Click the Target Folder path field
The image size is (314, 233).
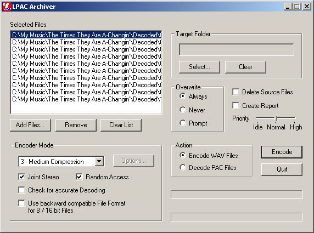click(237, 49)
